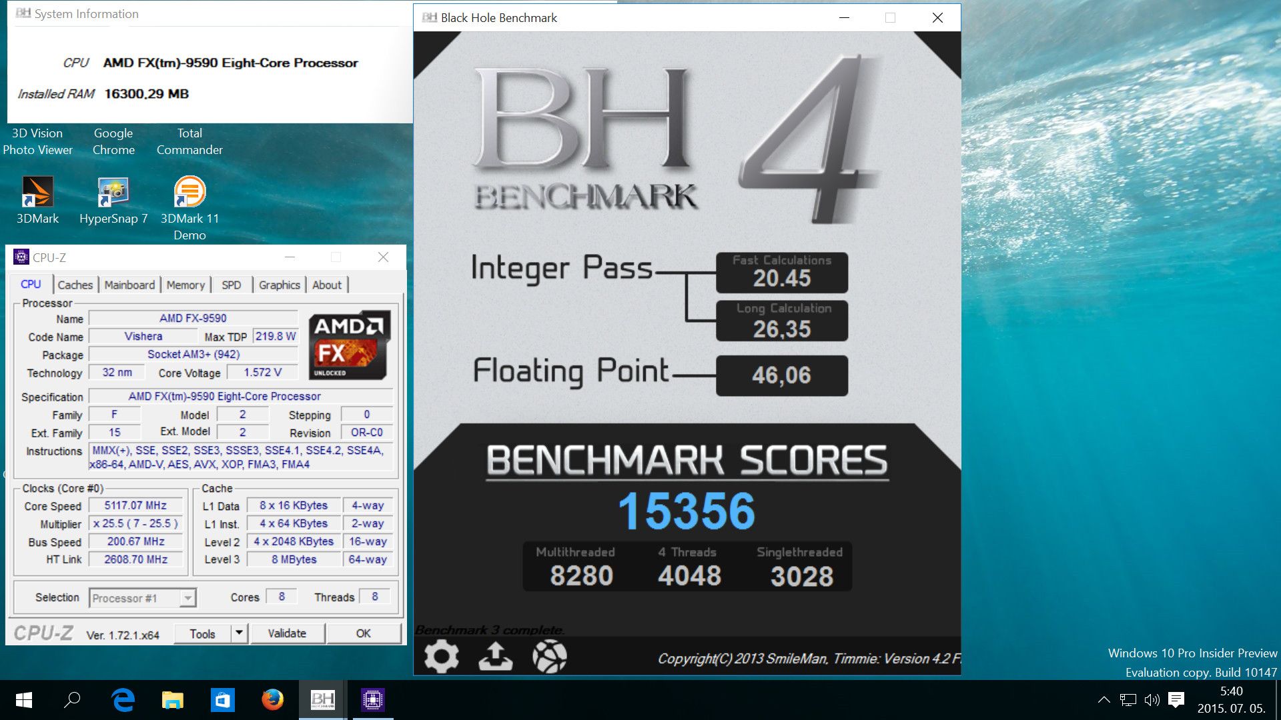Click the Total Commander desktop label
This screenshot has height=720, width=1281.
189,141
